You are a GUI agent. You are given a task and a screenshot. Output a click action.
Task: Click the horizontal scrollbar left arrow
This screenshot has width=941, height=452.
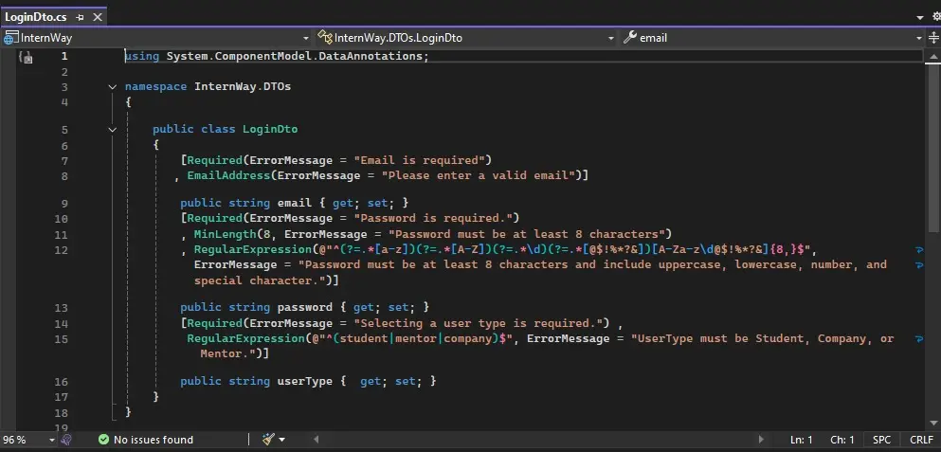point(317,440)
